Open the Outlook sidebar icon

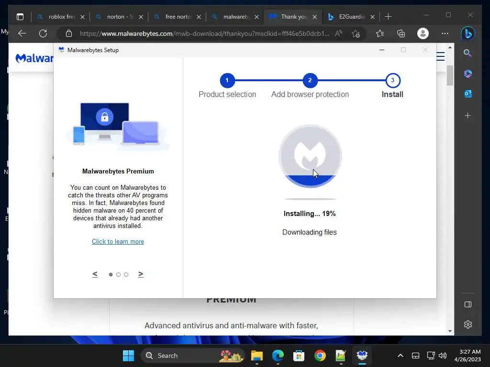[468, 94]
